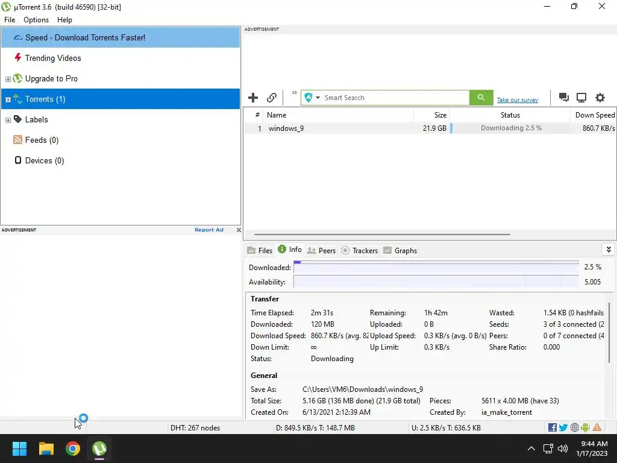Select the windows_9 torrent row

tap(430, 128)
